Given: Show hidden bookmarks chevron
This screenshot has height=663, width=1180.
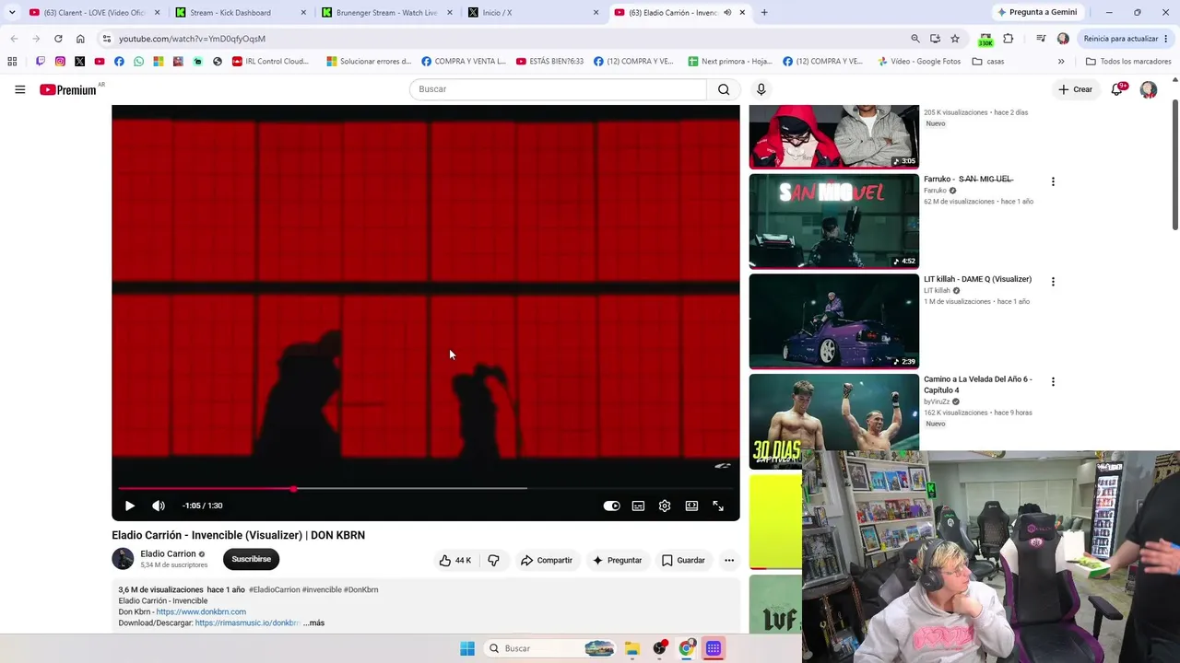Looking at the screenshot, I should (1061, 62).
